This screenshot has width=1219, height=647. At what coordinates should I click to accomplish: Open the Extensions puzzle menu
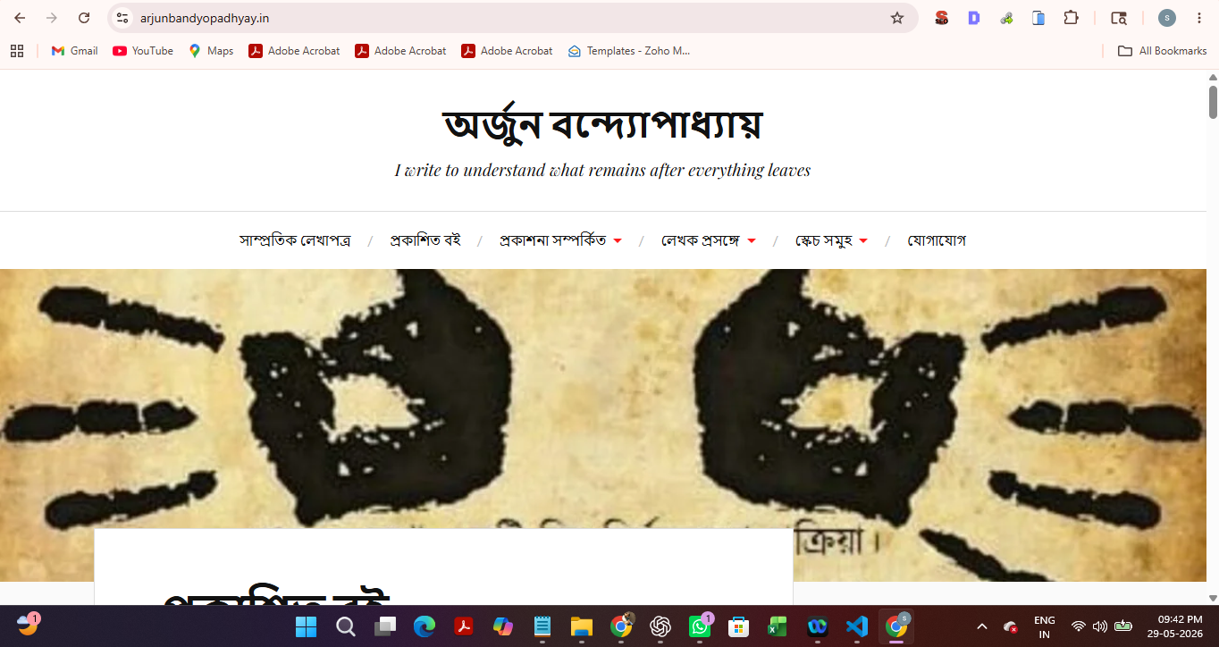point(1071,18)
